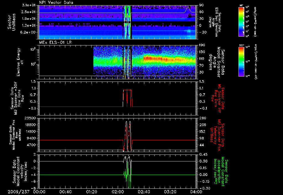
Task: Click the 70 scanner angle tick
Action: [201, 65]
